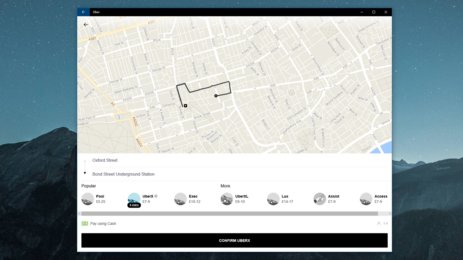Select the Access ride icon
Viewport: 463px width, 260px height.
[x=366, y=199]
